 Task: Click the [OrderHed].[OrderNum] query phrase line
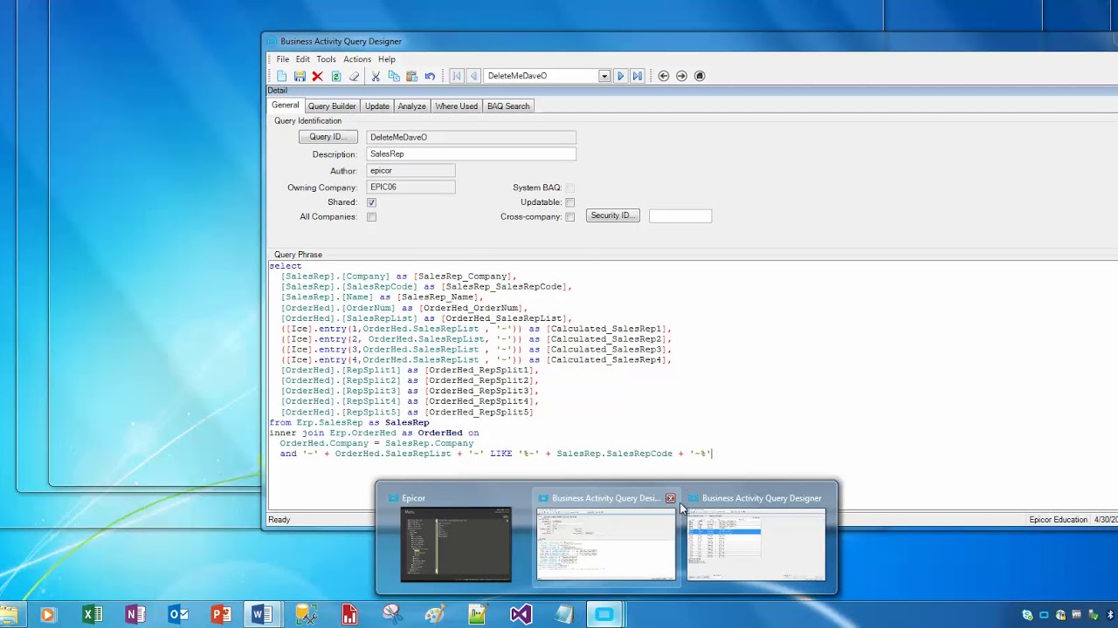coord(404,308)
